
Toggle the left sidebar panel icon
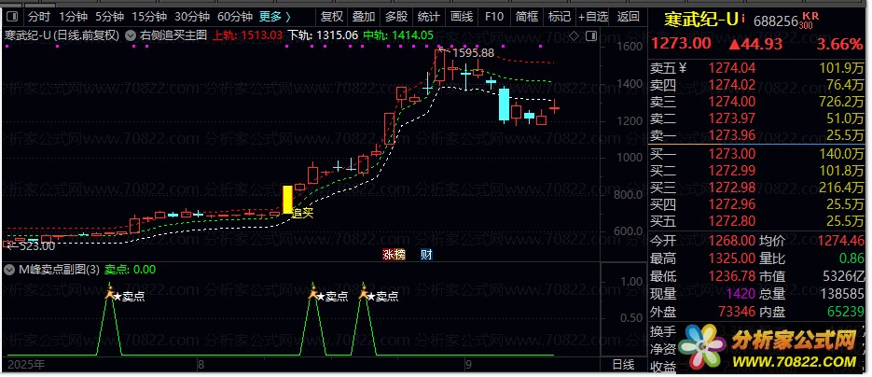(x=14, y=17)
